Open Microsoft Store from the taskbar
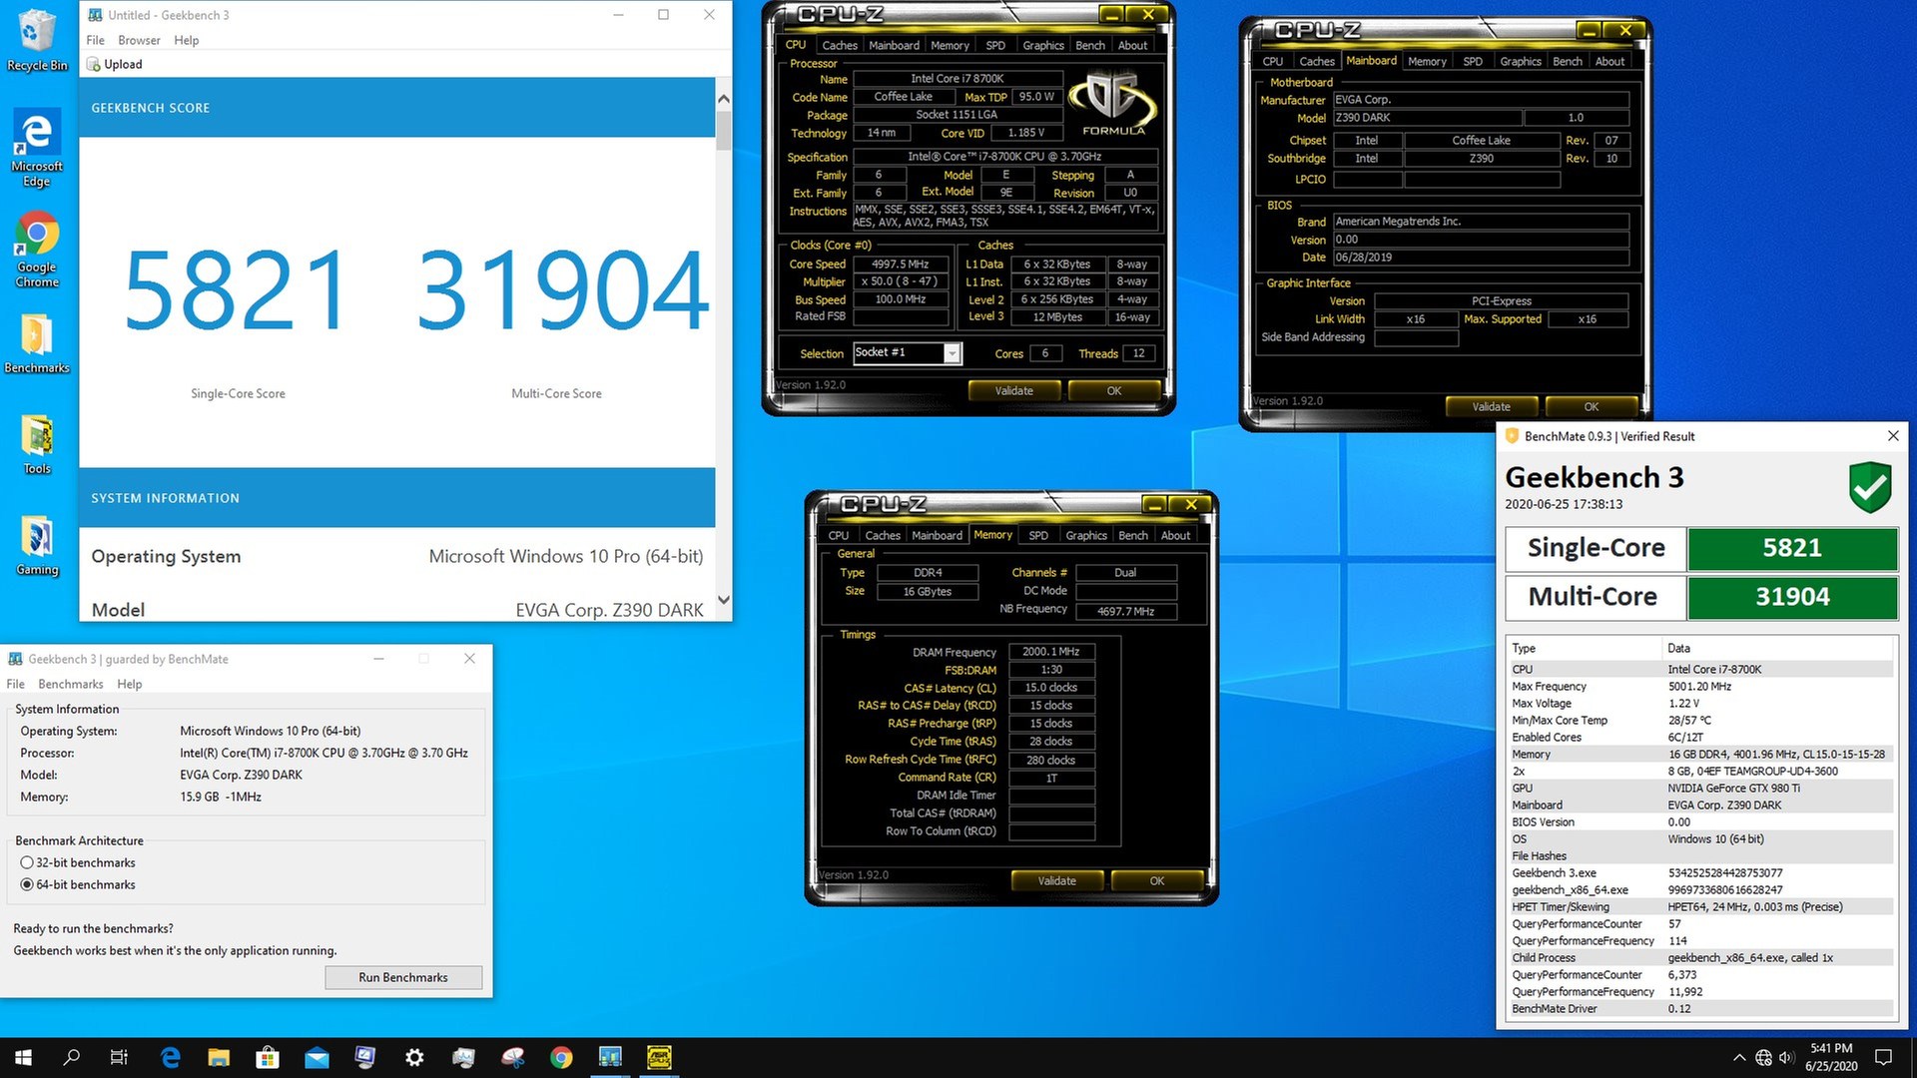Image resolution: width=1917 pixels, height=1078 pixels. point(268,1057)
